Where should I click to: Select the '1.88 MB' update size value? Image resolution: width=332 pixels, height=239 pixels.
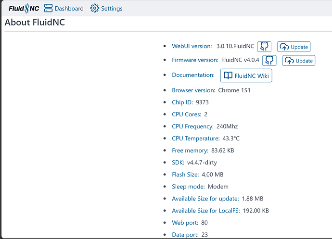click(253, 199)
